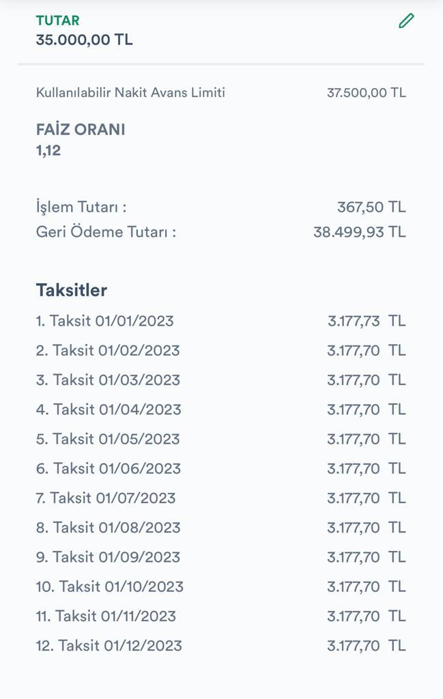Select the 35.000,00 TL amount value

[84, 40]
